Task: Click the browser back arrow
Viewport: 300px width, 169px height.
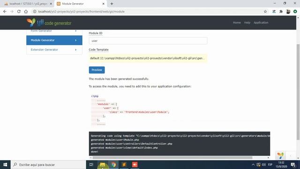Action: point(5,11)
